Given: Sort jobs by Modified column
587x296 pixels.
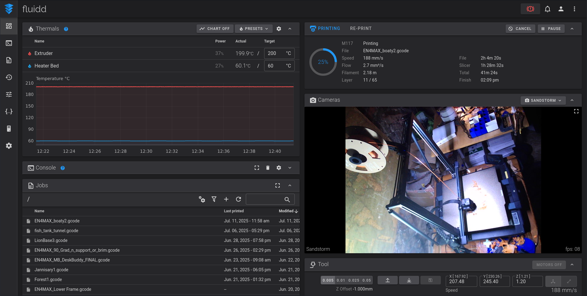Looking at the screenshot, I should click(x=288, y=211).
